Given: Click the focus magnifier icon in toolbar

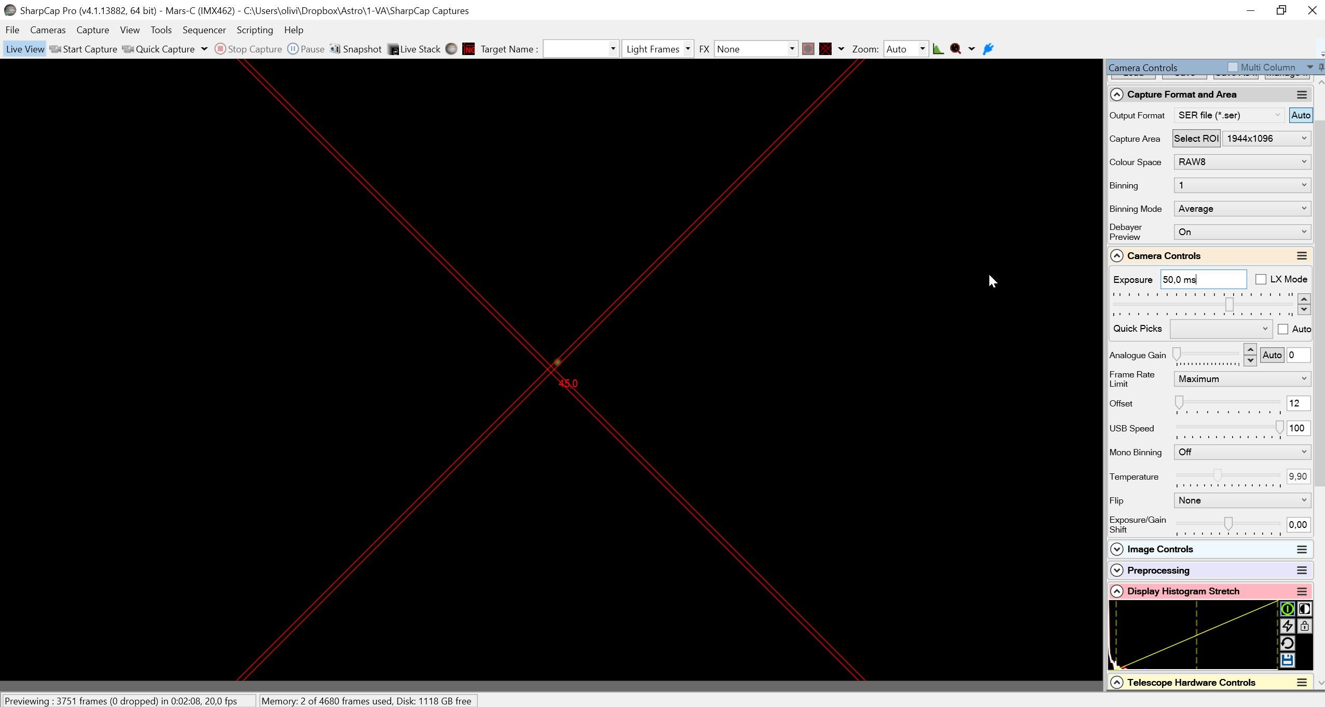Looking at the screenshot, I should (956, 49).
